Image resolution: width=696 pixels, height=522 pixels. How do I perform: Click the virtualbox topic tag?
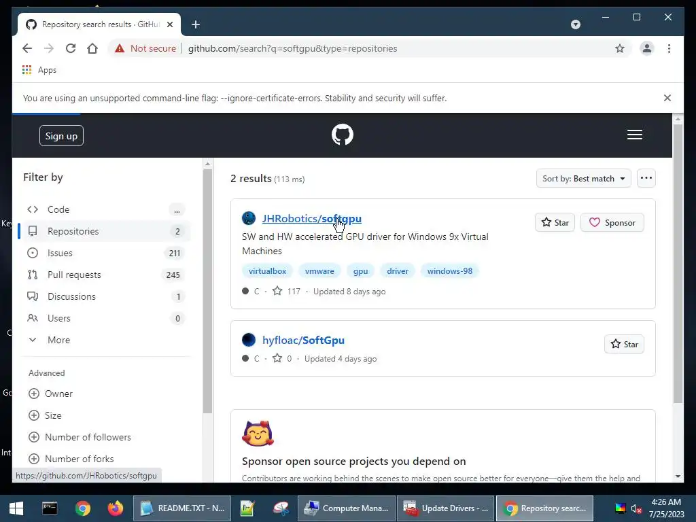[267, 271]
